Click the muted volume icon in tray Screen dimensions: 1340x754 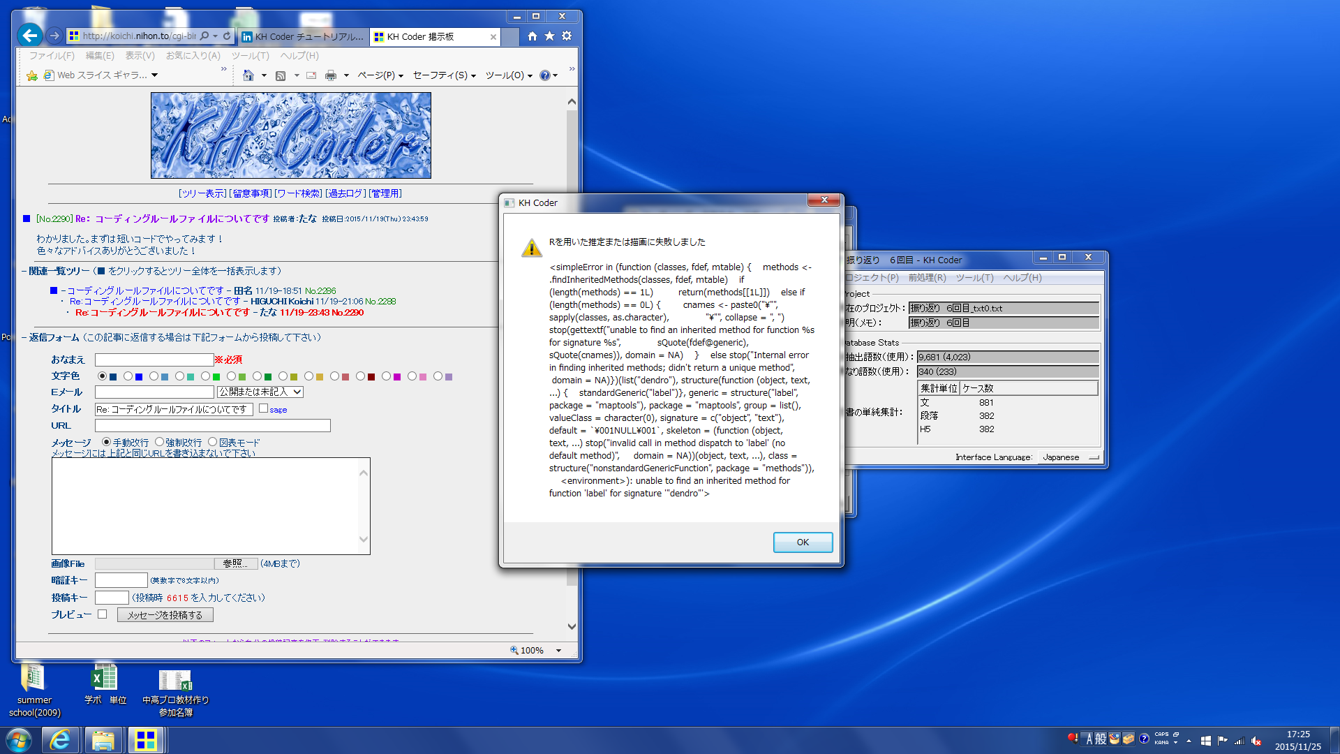1256,741
